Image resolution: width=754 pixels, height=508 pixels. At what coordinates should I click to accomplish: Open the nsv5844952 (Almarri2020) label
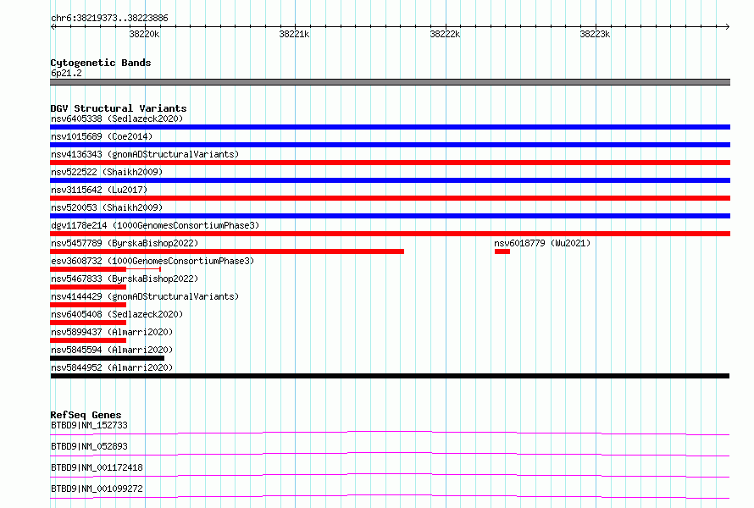tap(112, 367)
